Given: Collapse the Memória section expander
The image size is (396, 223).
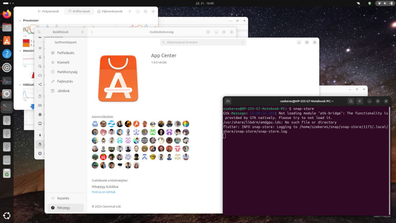Looking at the screenshot, I should [x=20, y=51].
